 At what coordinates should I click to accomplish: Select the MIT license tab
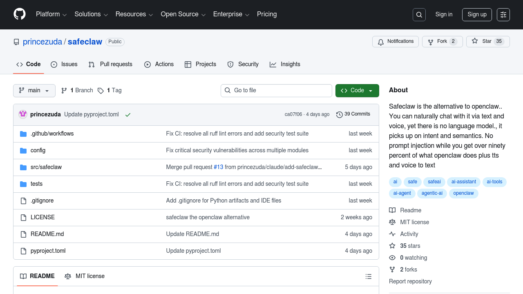pyautogui.click(x=85, y=276)
